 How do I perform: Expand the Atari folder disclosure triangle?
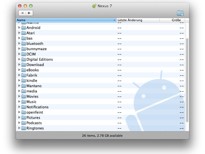coord(19,33)
